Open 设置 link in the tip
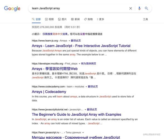 point(82,34)
